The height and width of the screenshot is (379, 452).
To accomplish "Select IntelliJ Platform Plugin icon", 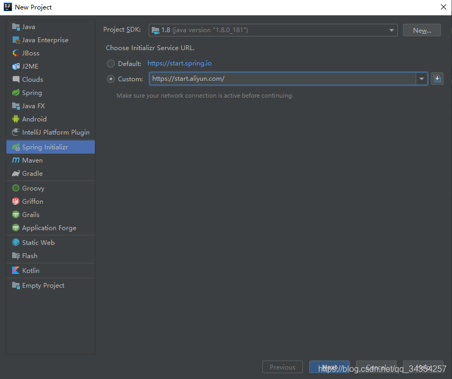I will coord(16,132).
